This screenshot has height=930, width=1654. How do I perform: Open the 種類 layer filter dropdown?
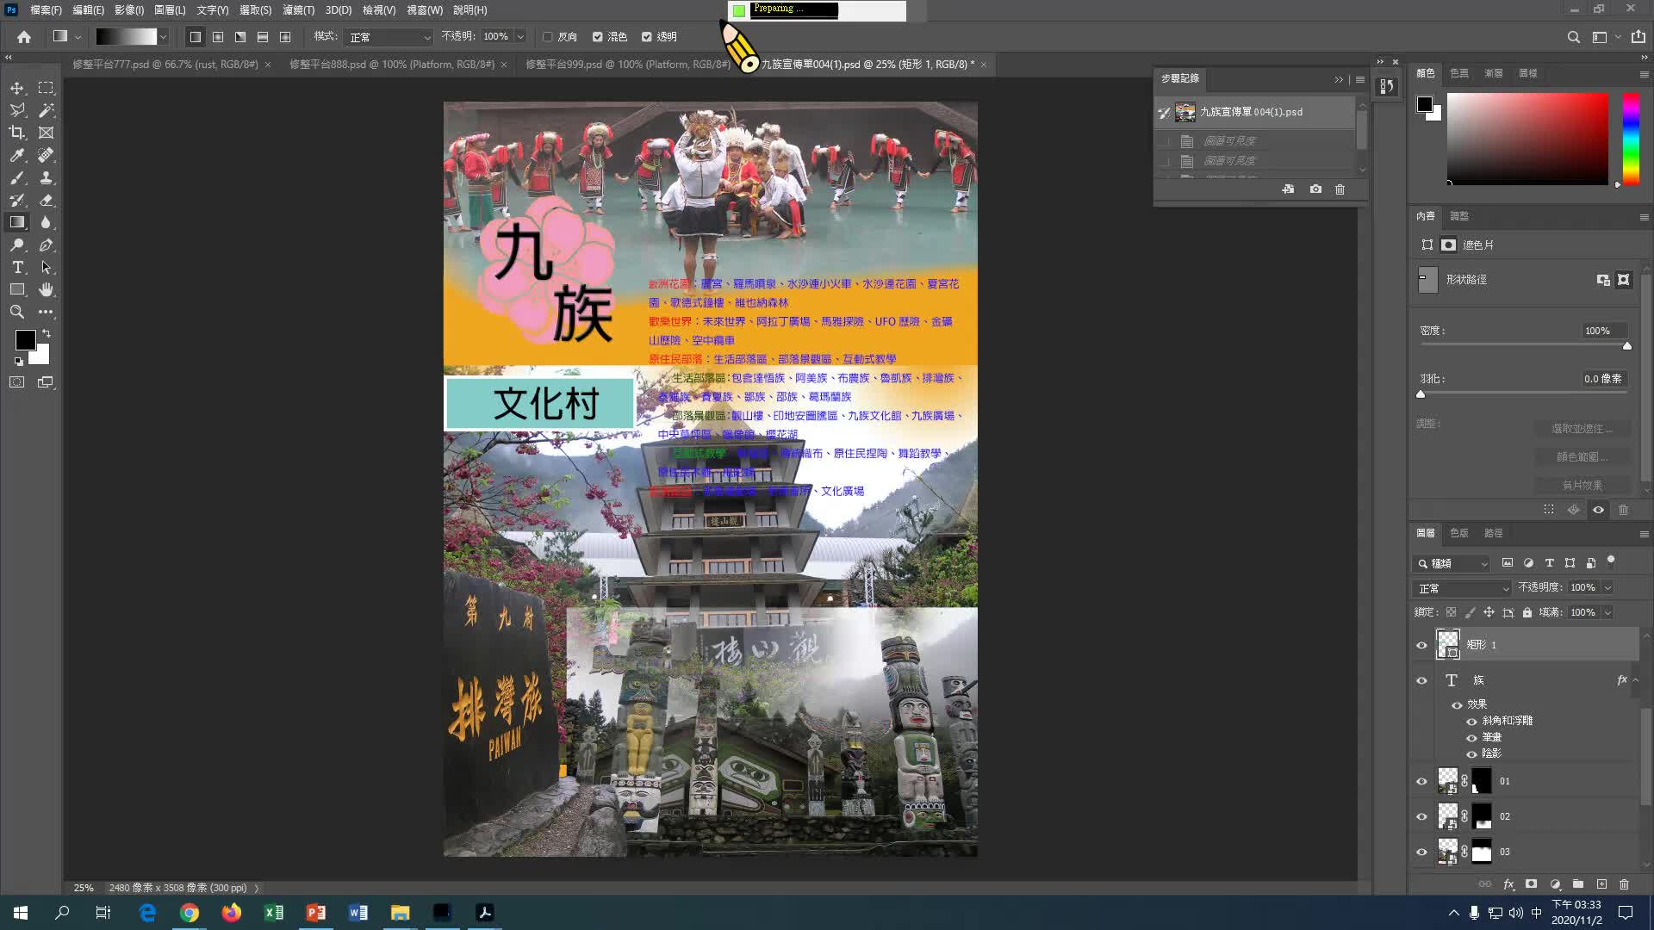coord(1452,563)
